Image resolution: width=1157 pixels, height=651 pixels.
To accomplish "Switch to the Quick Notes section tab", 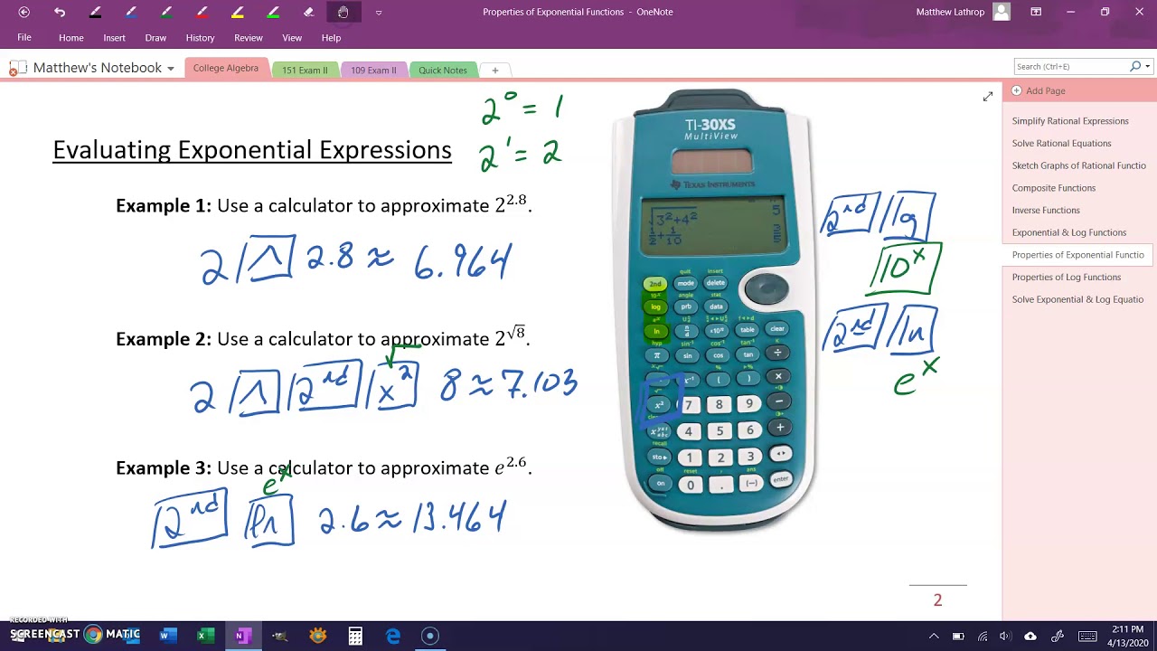I will pos(443,70).
